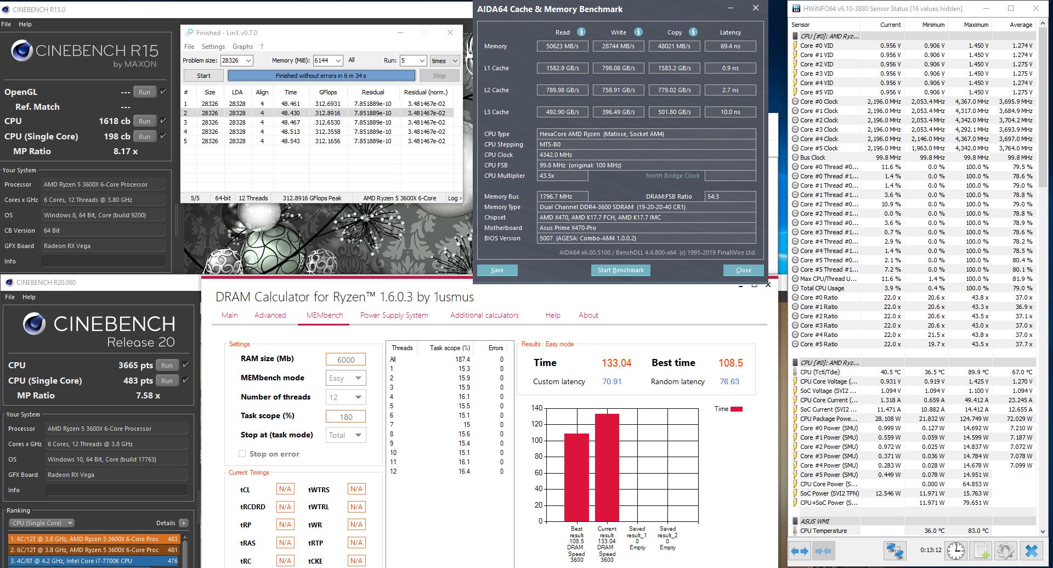
Task: Switch to the Advanced tab
Action: [x=270, y=315]
